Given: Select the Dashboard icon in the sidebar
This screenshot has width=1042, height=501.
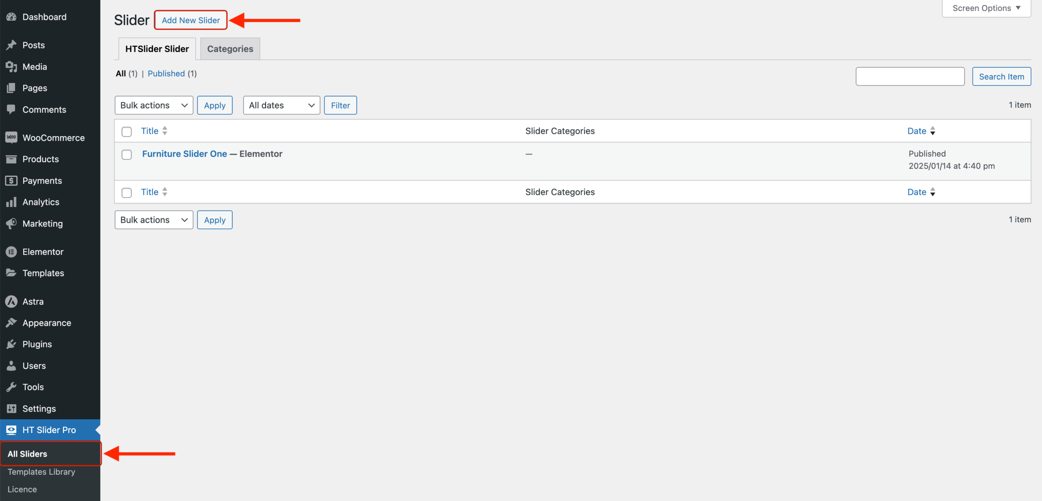Looking at the screenshot, I should [x=11, y=17].
